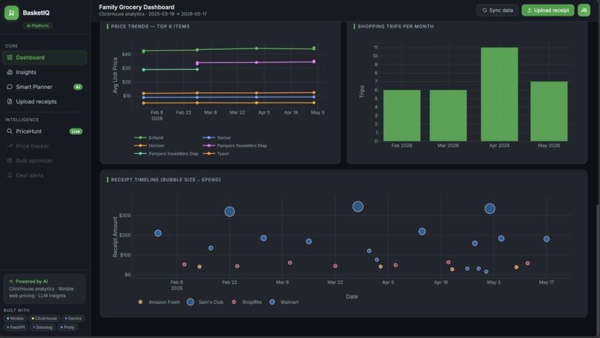Click the PriceHunt magnifier icon
This screenshot has width=600, height=338.
[x=10, y=131]
